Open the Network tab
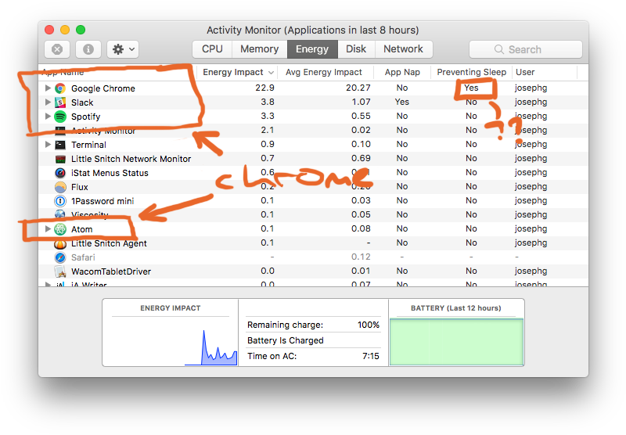The width and height of the screenshot is (626, 435). tap(403, 49)
